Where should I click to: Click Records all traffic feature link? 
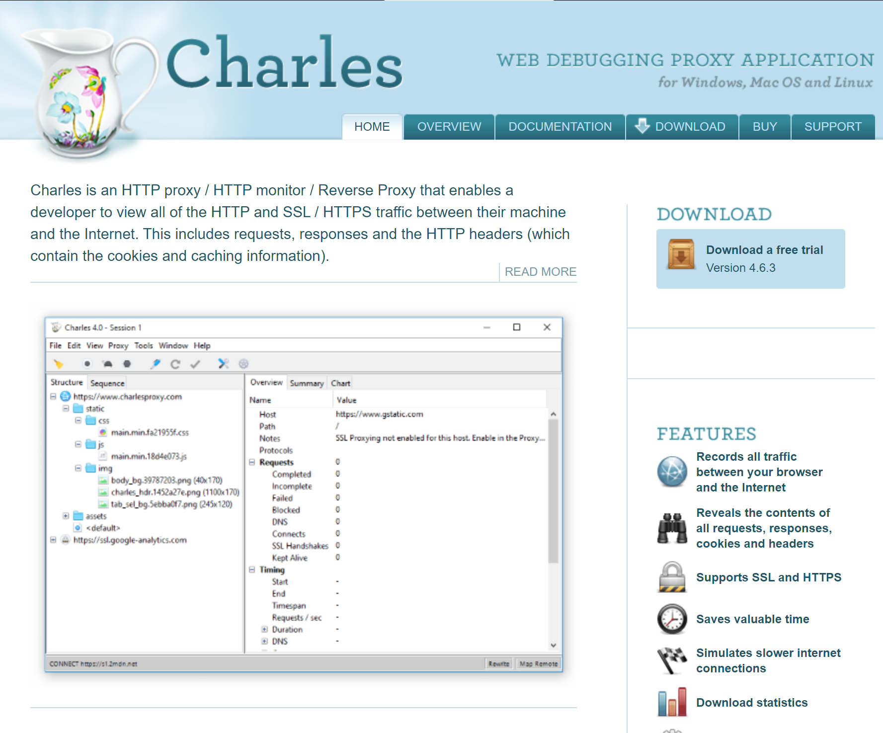(759, 472)
